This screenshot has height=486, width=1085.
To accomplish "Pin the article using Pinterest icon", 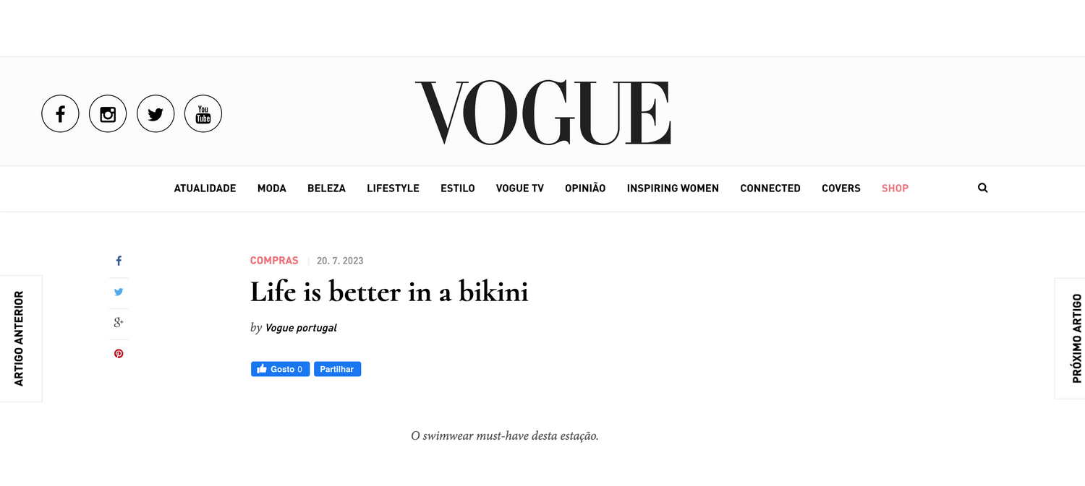I will (119, 354).
